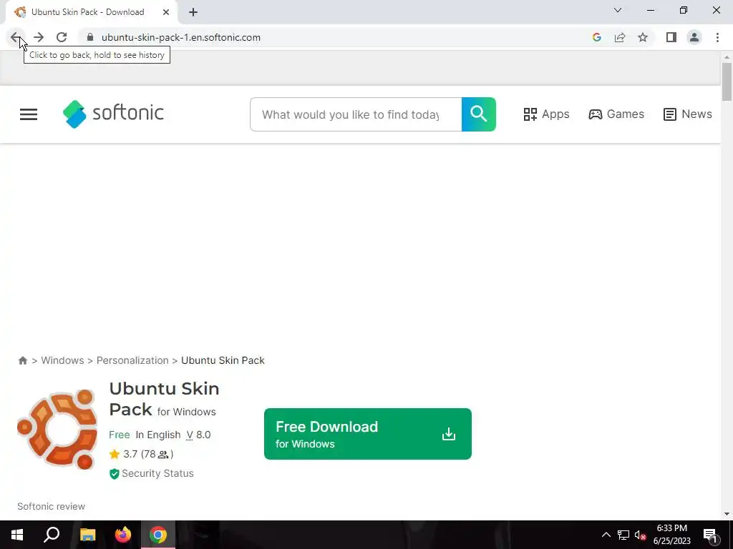Open File Explorer from the taskbar

(87, 535)
